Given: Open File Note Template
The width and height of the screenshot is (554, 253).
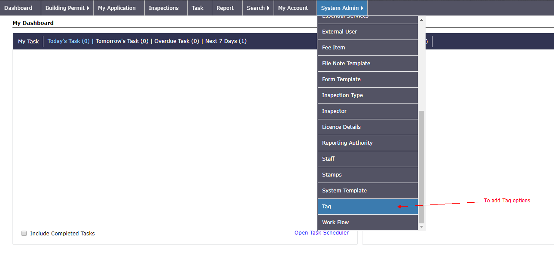Looking at the screenshot, I should click(x=368, y=64).
